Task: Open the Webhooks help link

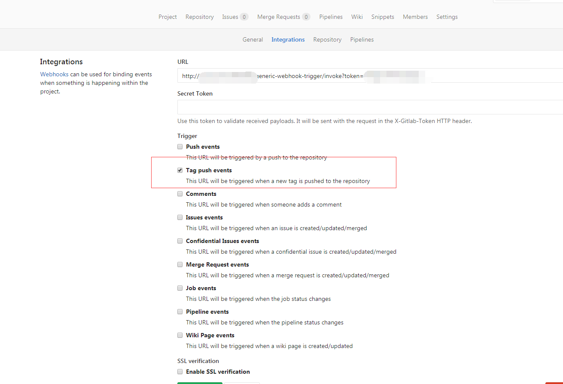Action: (54, 74)
